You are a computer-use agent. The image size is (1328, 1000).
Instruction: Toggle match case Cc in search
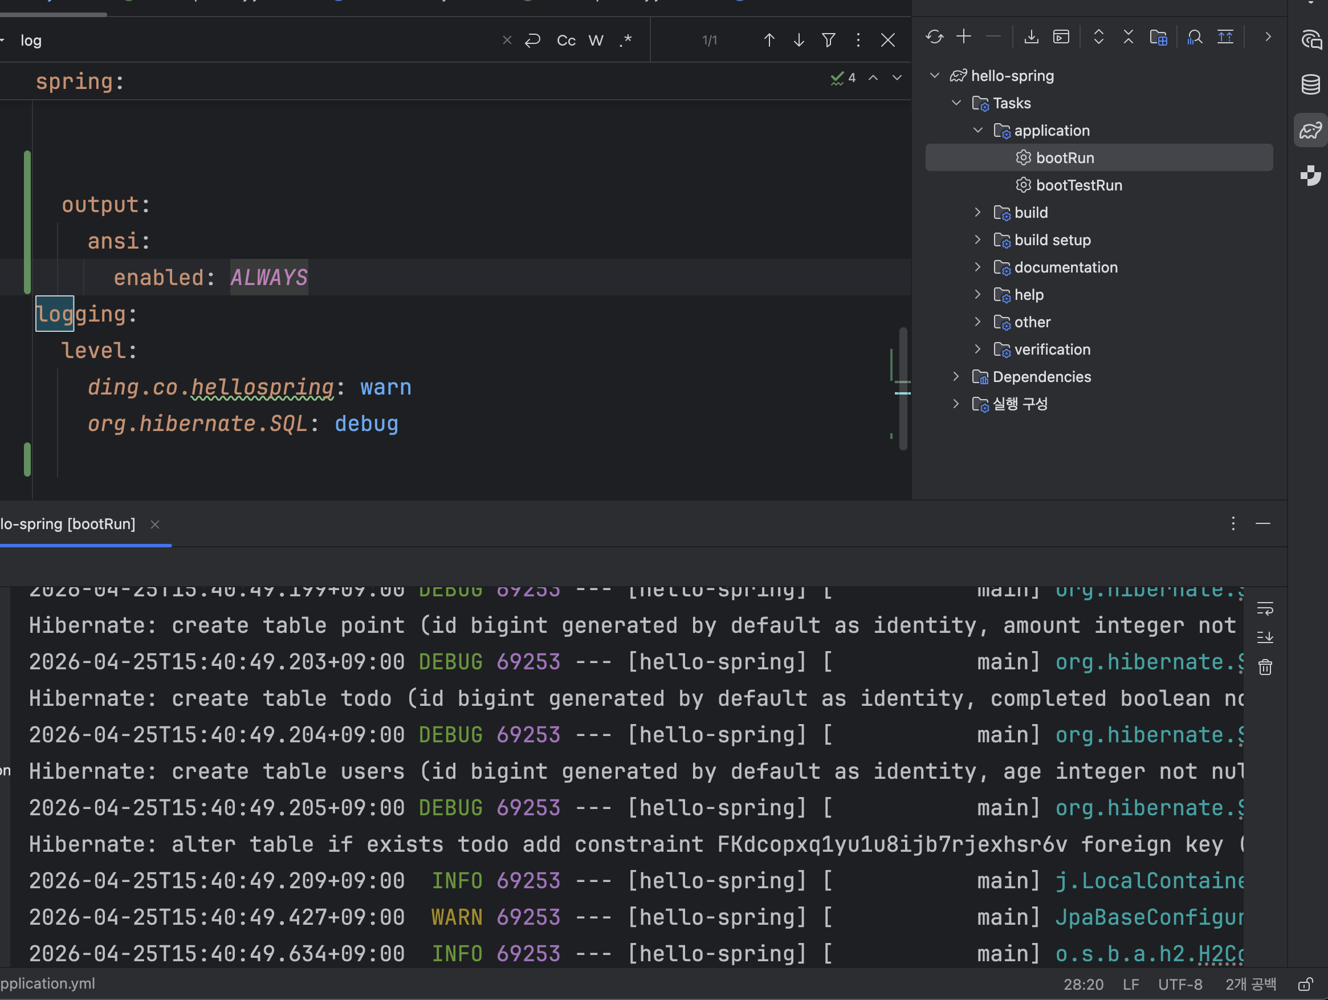(x=565, y=41)
